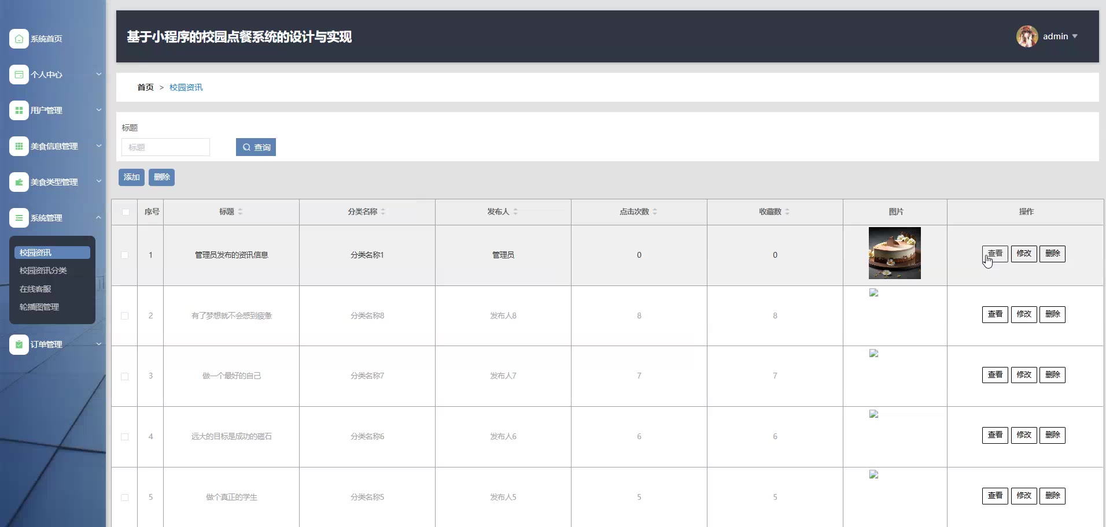The height and width of the screenshot is (527, 1106).
Task: Click the 订单管理 clipboard icon
Action: coord(19,344)
